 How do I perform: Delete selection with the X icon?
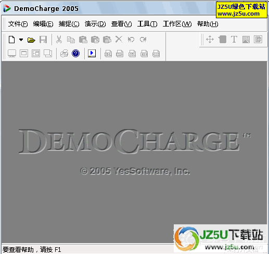tap(119, 39)
